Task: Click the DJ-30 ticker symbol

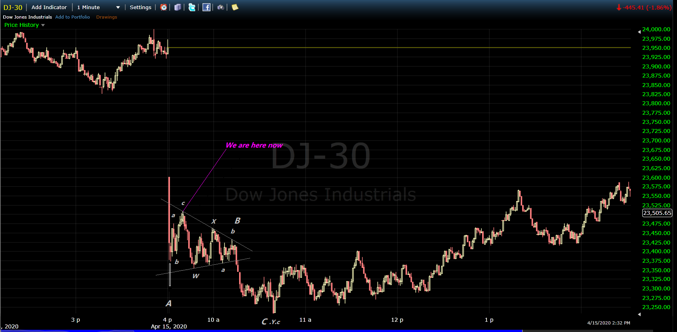Action: point(13,8)
